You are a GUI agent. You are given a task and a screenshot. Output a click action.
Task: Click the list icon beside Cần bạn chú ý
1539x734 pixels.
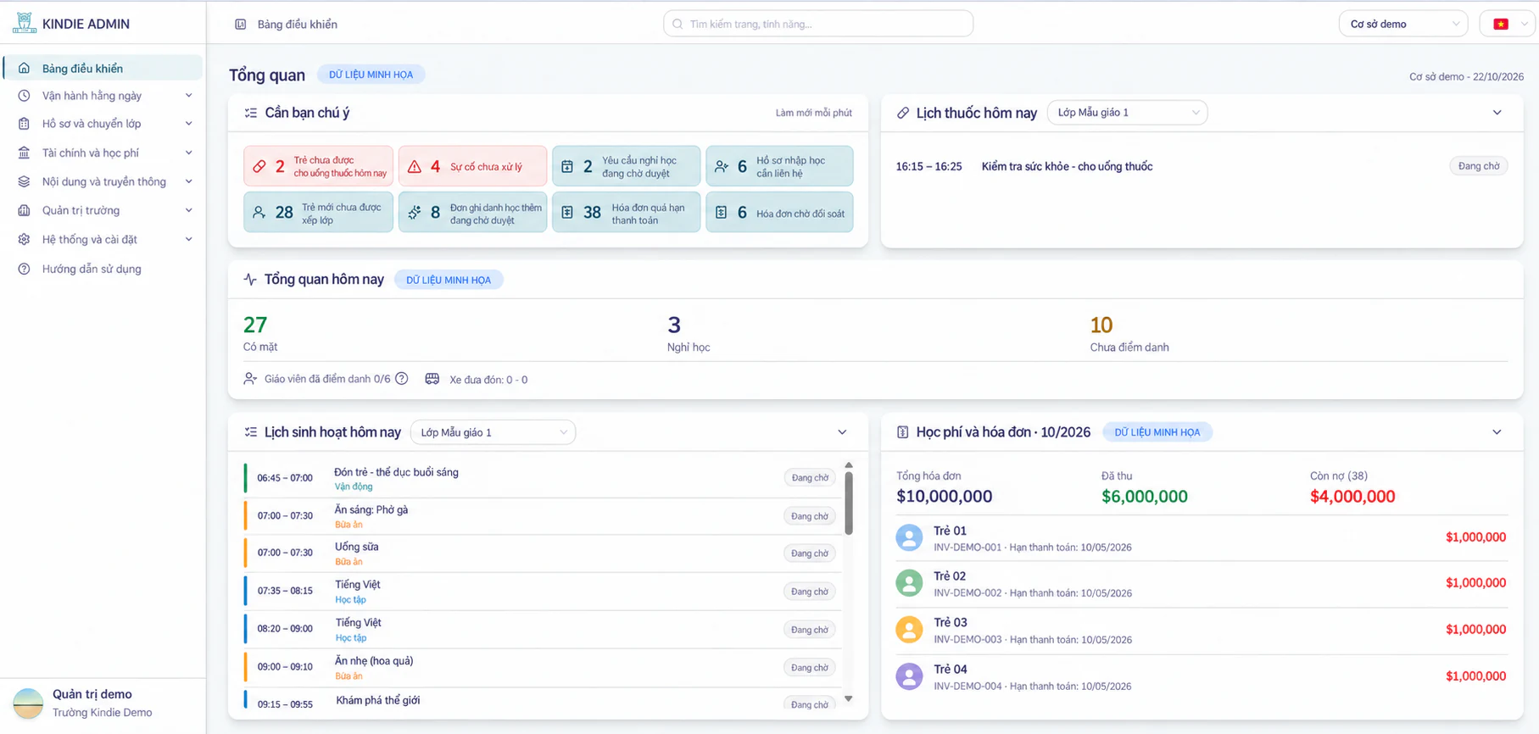[251, 113]
